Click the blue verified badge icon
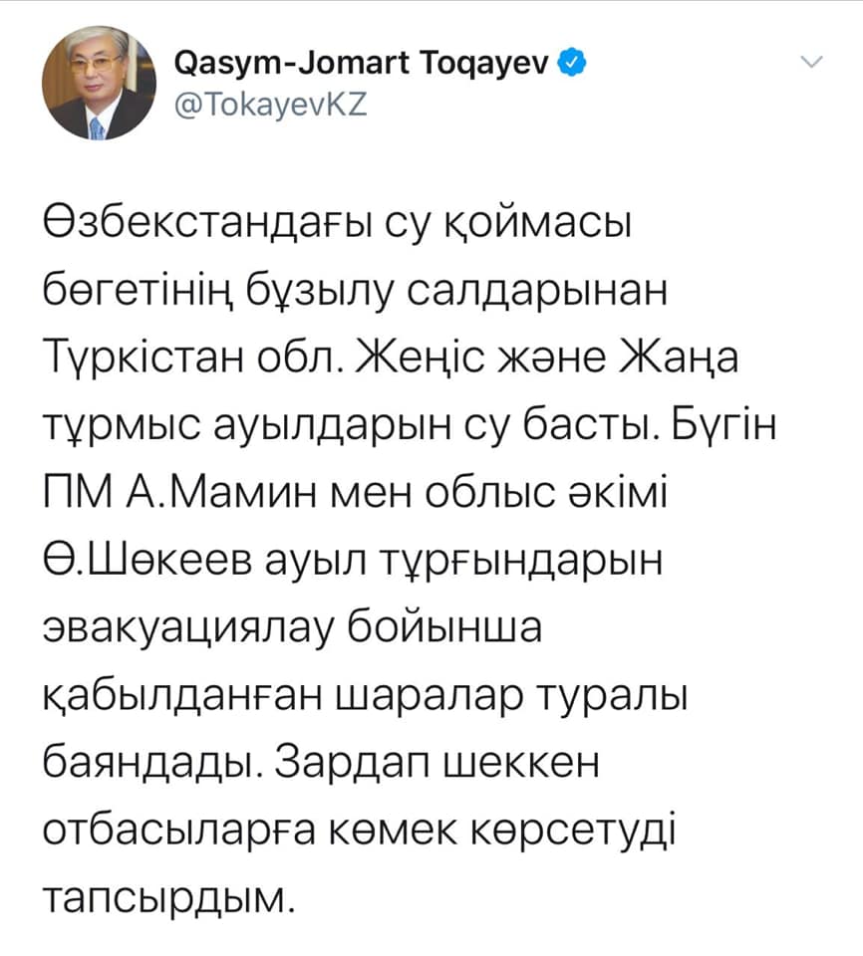The image size is (863, 956). (x=572, y=62)
